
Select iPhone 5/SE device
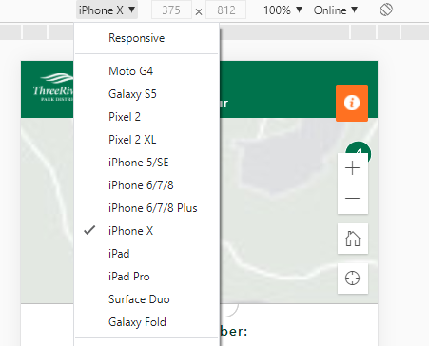click(x=146, y=163)
